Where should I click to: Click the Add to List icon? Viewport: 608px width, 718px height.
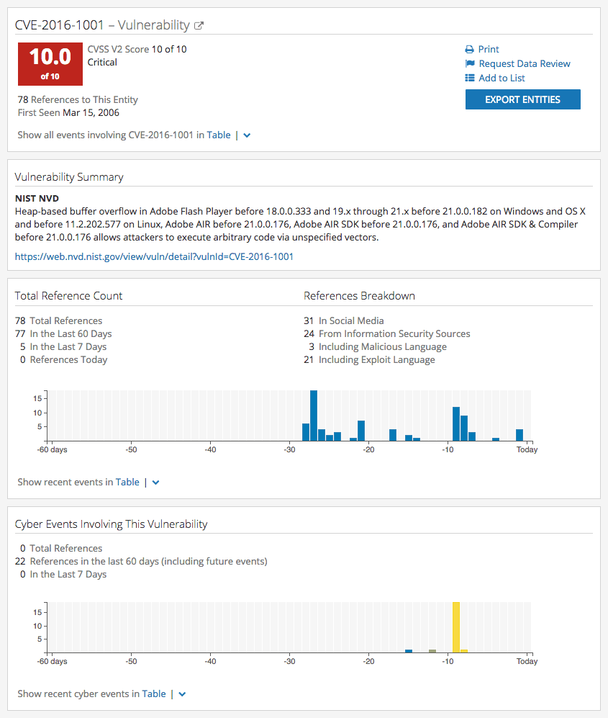pyautogui.click(x=469, y=78)
